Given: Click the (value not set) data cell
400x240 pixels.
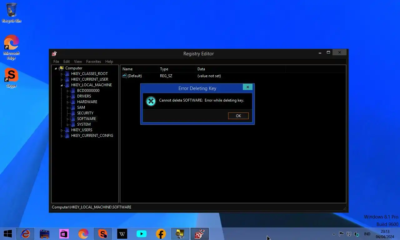Looking at the screenshot, I should click(209, 76).
